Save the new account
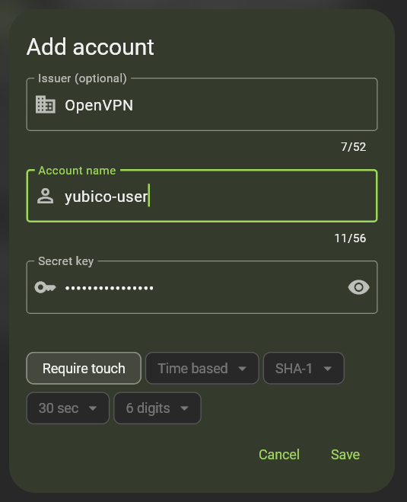Viewport: 407px width, 502px height. [x=345, y=455]
